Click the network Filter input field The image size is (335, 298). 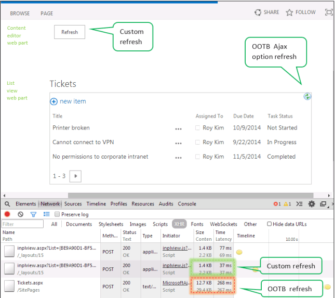coord(22,224)
